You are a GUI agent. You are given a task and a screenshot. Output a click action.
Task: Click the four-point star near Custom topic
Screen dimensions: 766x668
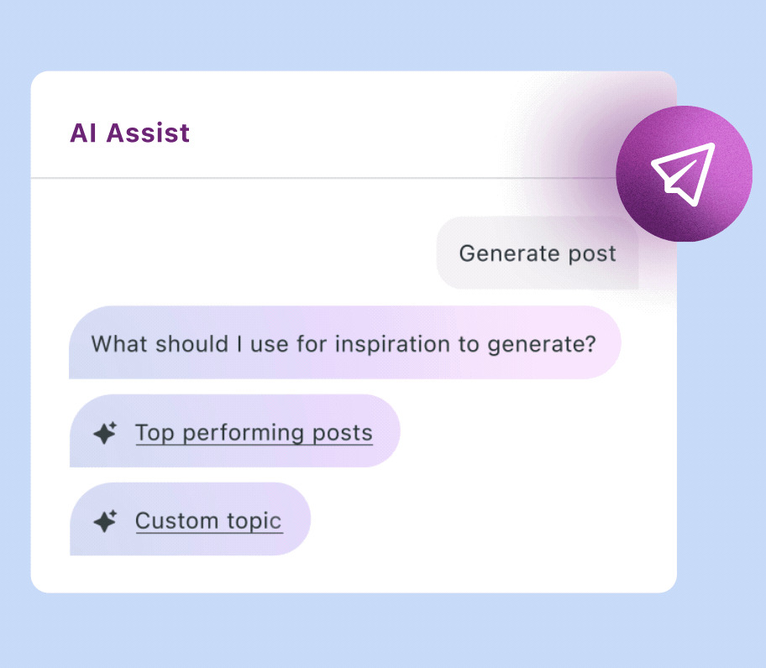click(x=104, y=520)
